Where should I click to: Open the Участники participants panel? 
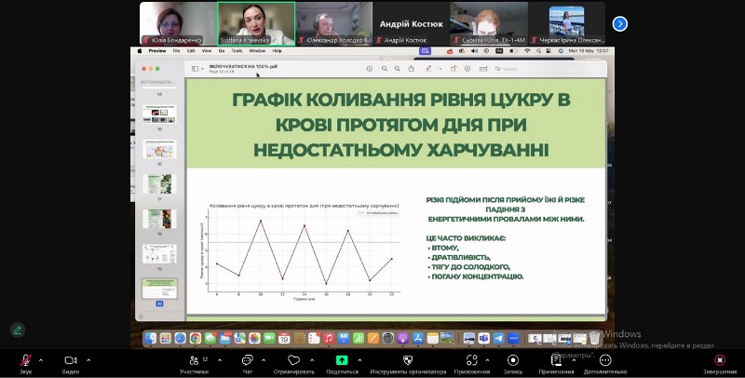(195, 364)
